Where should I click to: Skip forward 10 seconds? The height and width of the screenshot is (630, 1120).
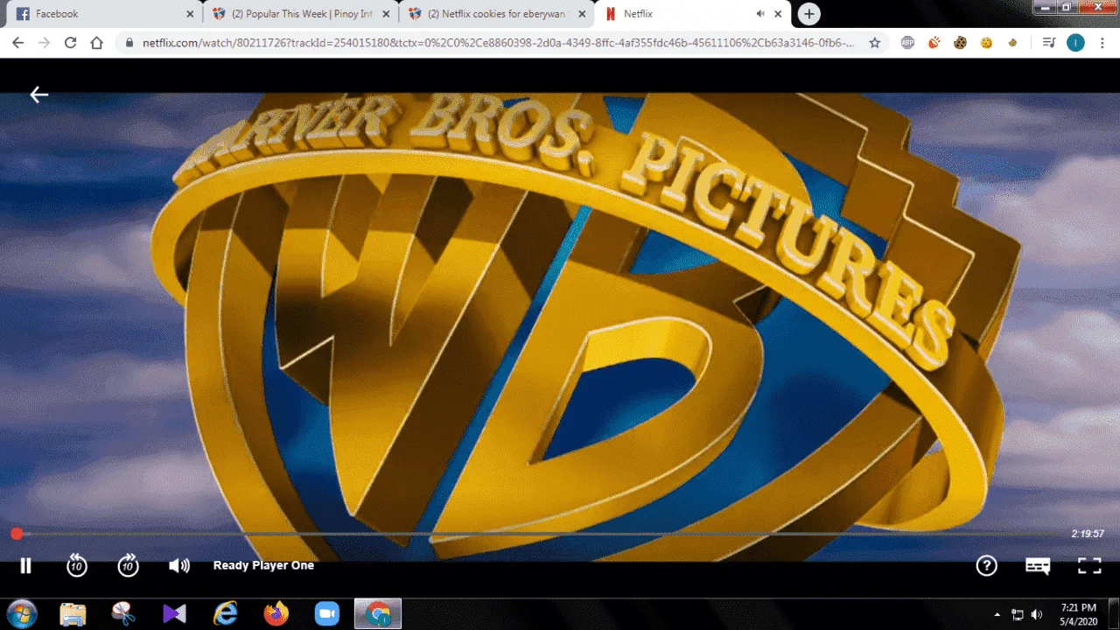[x=129, y=566]
